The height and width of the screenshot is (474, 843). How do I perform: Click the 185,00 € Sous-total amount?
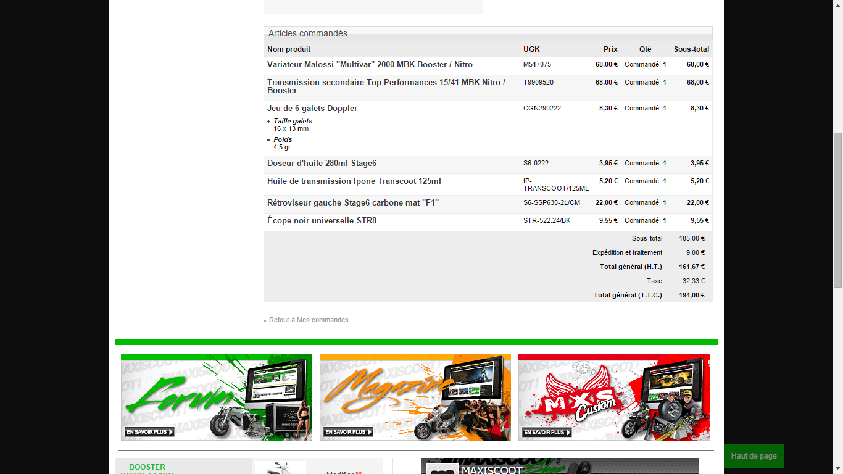(x=692, y=238)
